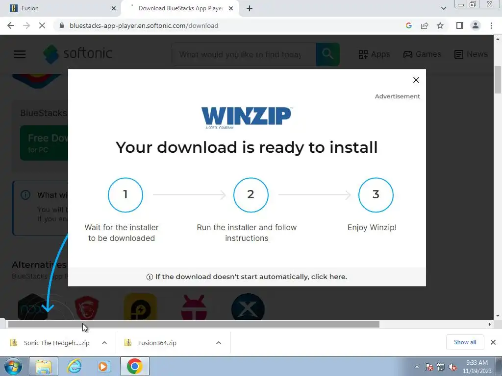
Task: Go back to the previous page
Action: point(11,25)
